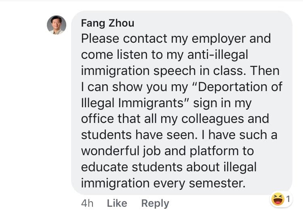Open Fang Zhou's profile picture
303x212 pixels.
point(57,25)
